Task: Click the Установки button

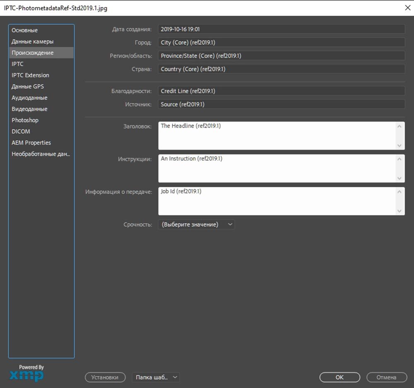Action: pos(105,377)
